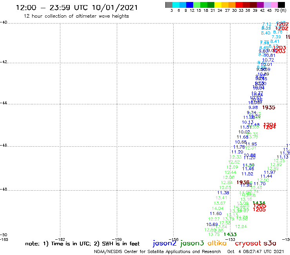Click the note 'Time is in UTC; SWH is in feet'

click(82, 244)
